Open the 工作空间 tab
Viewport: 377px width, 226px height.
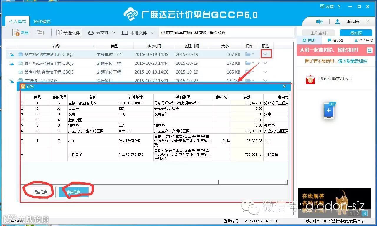coord(318,33)
